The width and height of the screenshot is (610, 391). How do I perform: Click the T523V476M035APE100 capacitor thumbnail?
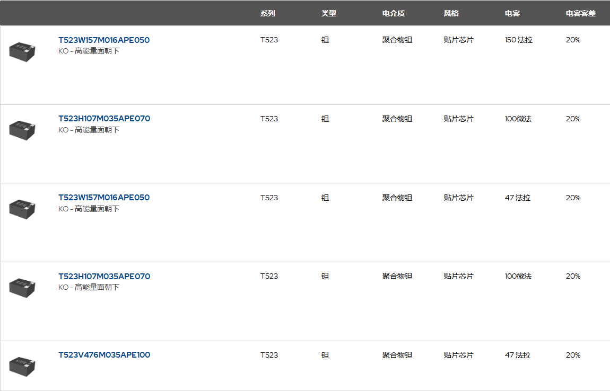22,366
